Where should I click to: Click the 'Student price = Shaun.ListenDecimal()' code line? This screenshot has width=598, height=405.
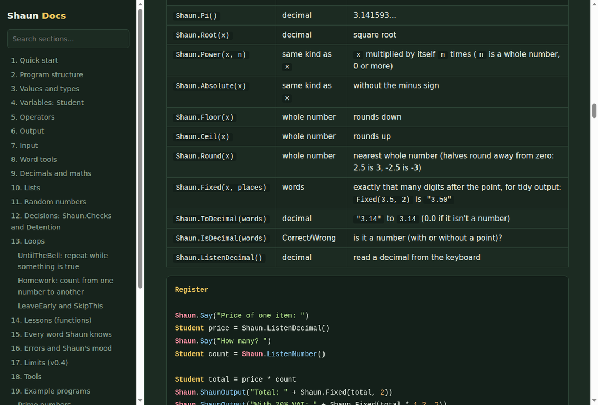[252, 328]
